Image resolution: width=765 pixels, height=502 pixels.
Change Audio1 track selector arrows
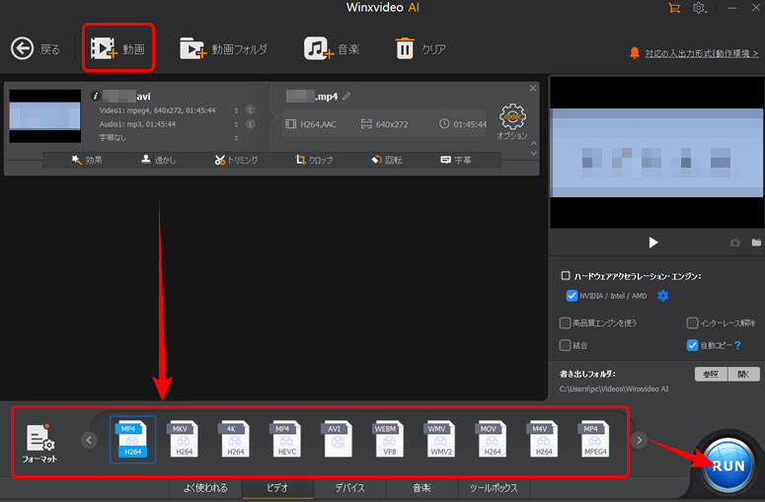(236, 124)
